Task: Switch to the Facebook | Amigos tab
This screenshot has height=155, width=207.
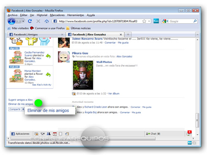Action: pyautogui.click(x=36, y=34)
